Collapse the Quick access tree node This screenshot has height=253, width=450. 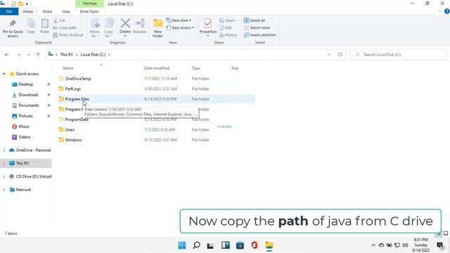(4, 74)
